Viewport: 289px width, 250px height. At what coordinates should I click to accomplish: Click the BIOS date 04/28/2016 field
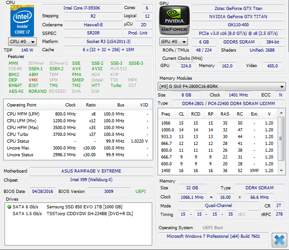coord(43,192)
